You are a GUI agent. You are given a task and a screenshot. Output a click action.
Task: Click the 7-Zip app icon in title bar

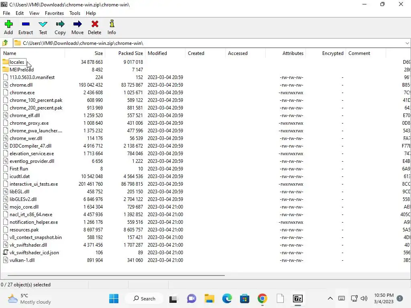(x=4, y=4)
